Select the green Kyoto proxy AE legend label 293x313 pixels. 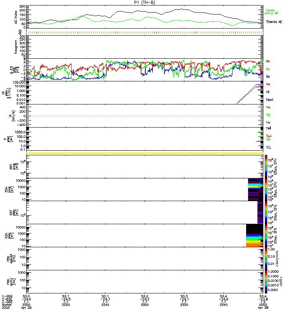coord(271,12)
